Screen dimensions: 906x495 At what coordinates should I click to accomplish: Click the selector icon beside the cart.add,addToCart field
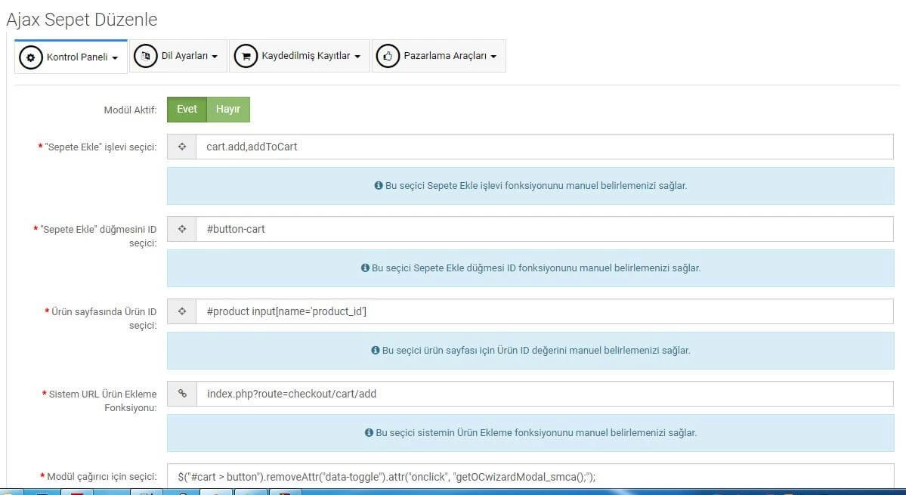point(181,146)
